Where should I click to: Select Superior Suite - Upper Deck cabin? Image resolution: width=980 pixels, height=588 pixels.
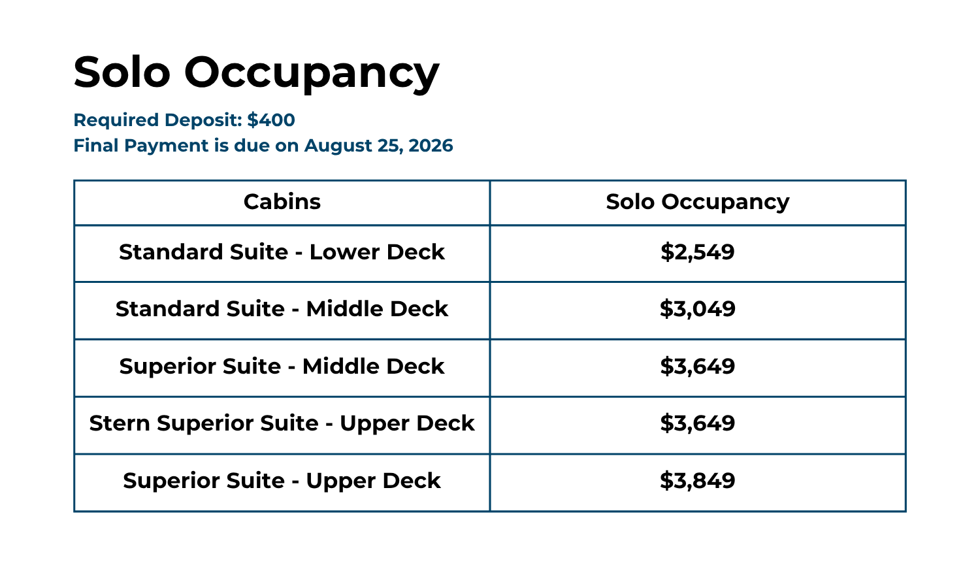click(282, 482)
